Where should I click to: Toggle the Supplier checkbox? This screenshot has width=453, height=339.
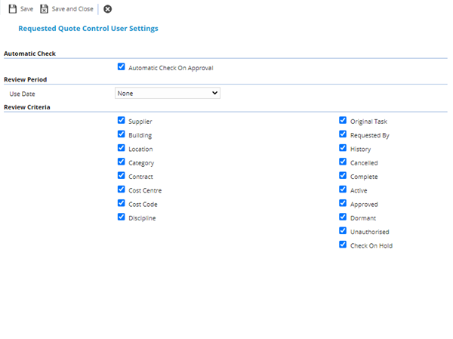pos(122,120)
